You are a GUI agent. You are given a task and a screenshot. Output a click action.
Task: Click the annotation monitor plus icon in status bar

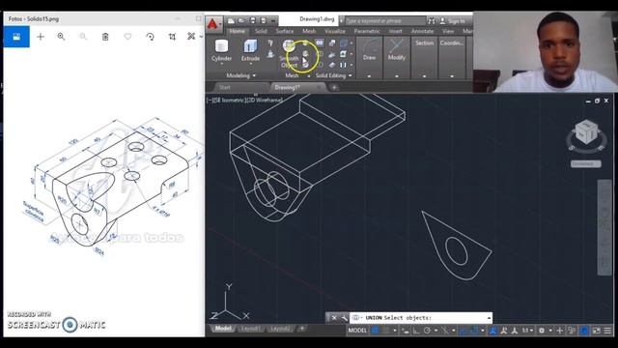click(560, 331)
